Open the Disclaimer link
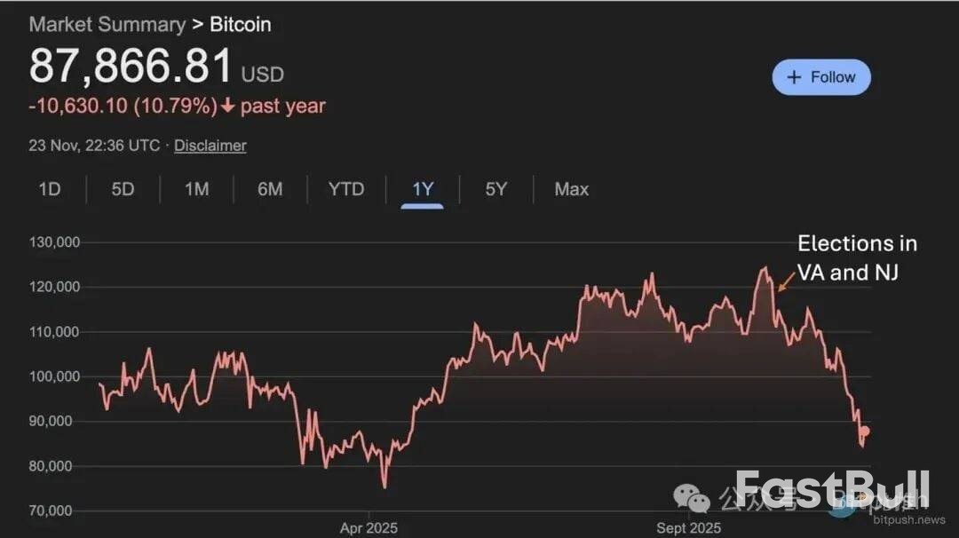Image resolution: width=959 pixels, height=538 pixels. coord(210,146)
